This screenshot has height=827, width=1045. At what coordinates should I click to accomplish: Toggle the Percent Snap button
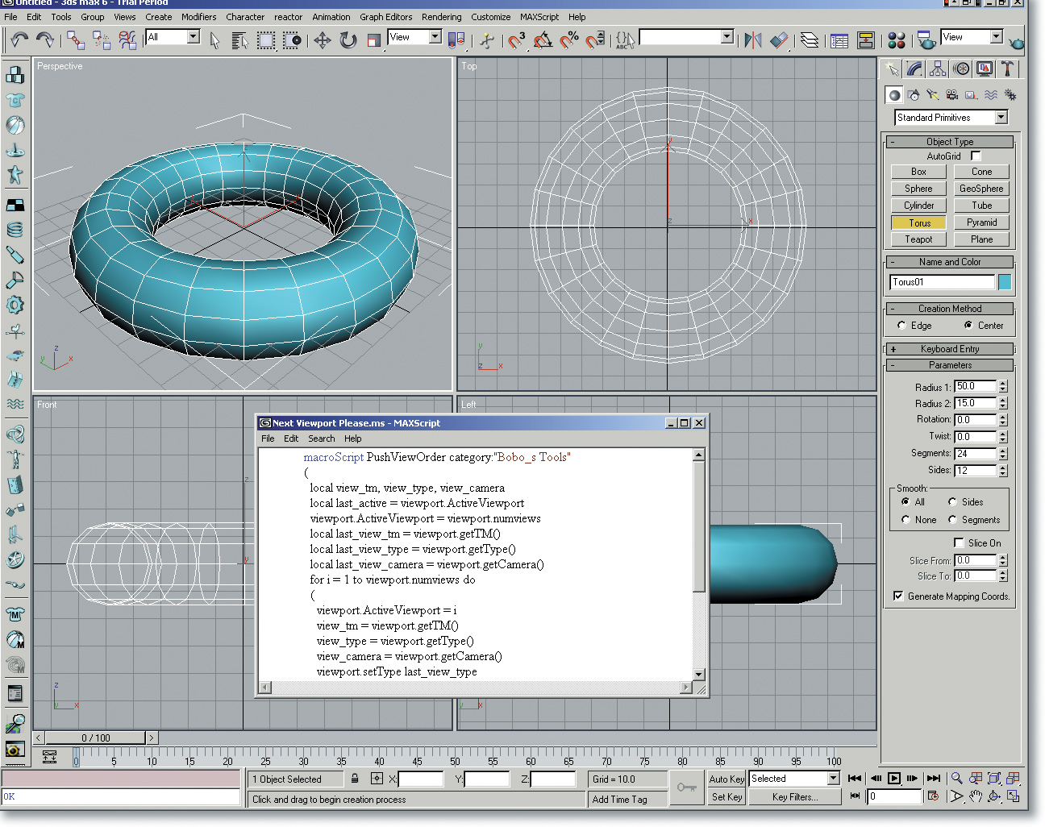tap(570, 40)
